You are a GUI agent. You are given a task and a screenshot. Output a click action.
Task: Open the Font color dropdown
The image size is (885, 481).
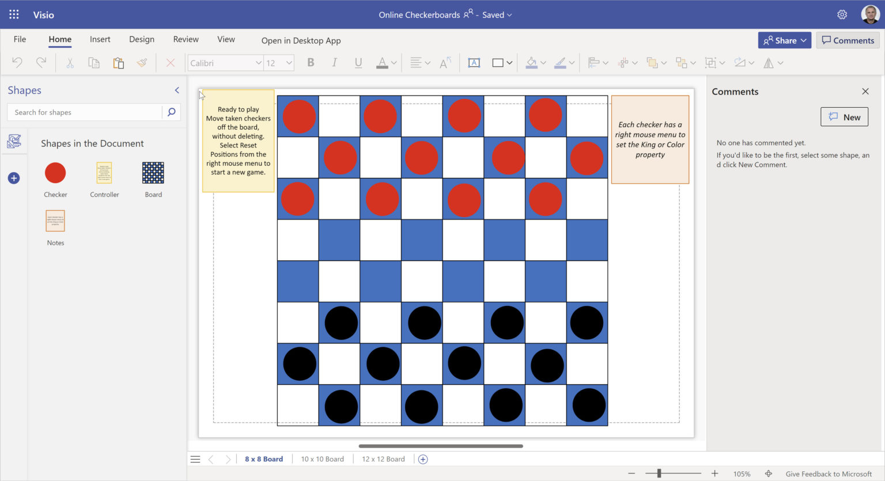coord(394,62)
